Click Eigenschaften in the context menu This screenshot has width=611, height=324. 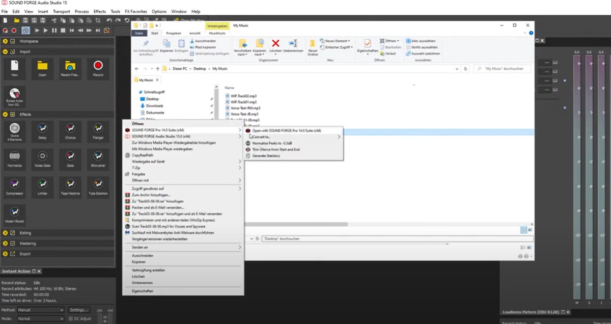[x=183, y=291]
